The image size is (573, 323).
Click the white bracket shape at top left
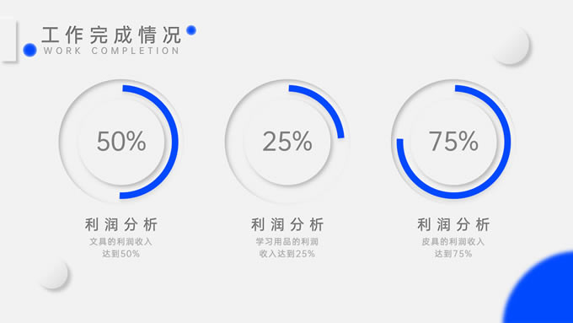click(x=8, y=39)
